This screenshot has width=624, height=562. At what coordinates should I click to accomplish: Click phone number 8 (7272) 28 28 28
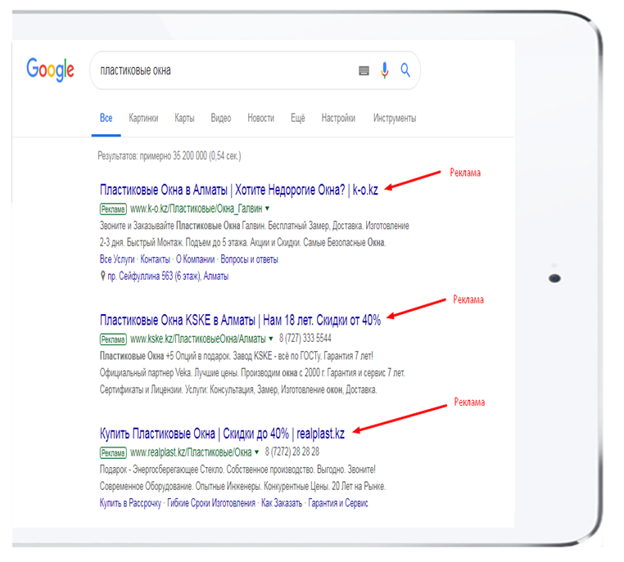(x=292, y=452)
